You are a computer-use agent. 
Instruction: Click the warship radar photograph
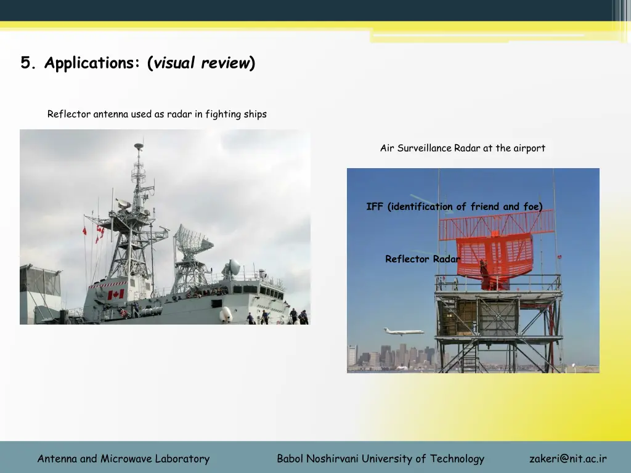[165, 227]
